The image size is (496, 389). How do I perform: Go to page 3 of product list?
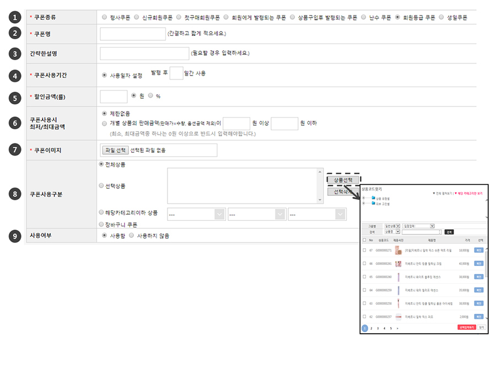[378, 328]
